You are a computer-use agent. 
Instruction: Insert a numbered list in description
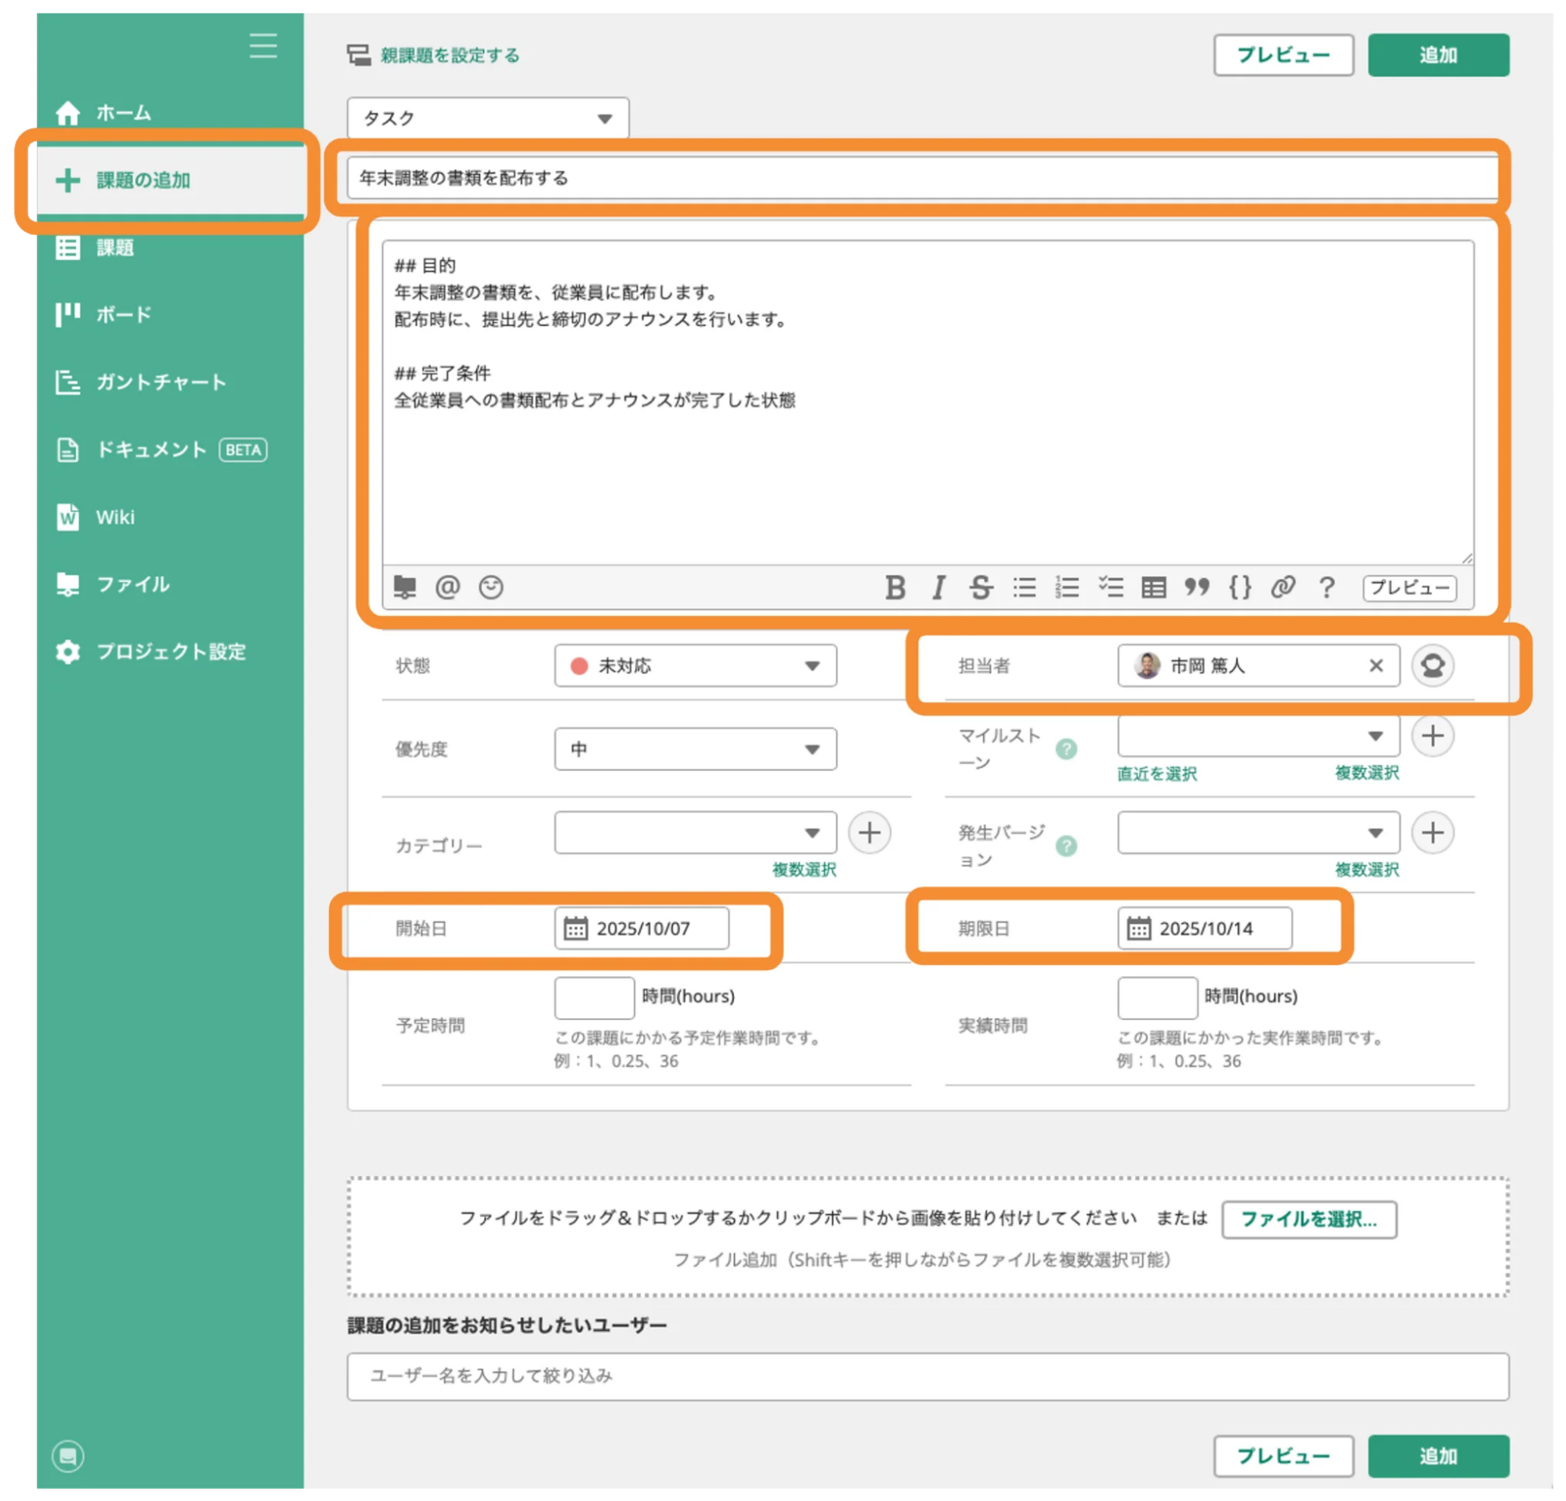click(1068, 587)
